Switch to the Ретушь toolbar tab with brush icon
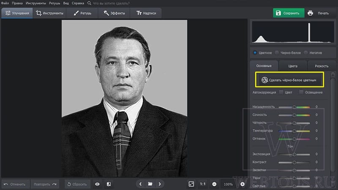This screenshot has height=190, width=338. click(82, 13)
